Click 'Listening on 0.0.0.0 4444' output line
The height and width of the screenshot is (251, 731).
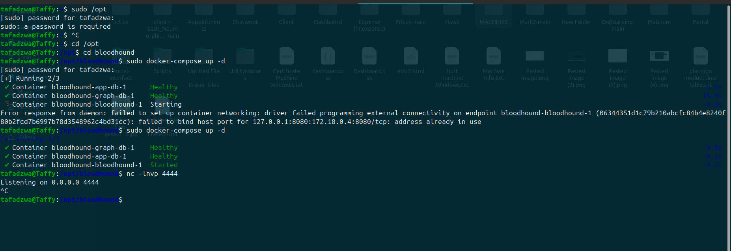[50, 182]
